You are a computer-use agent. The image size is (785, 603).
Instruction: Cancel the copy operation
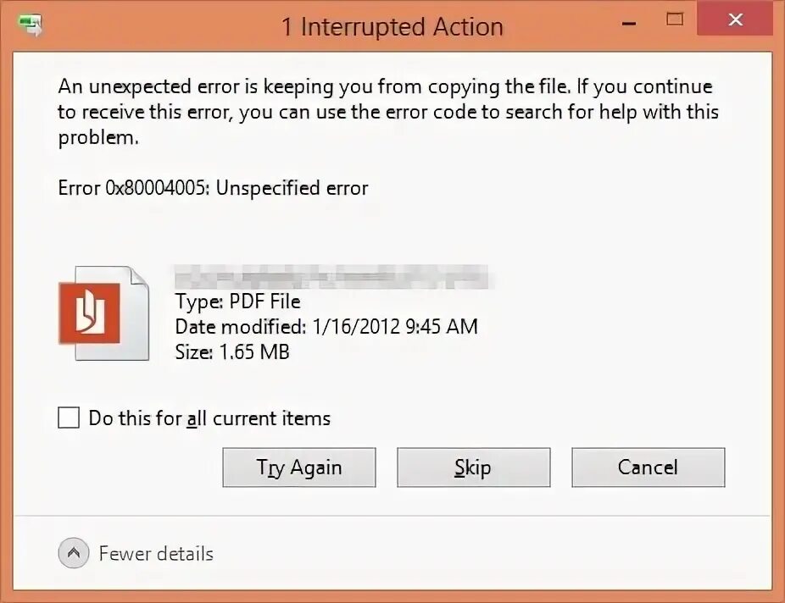648,467
